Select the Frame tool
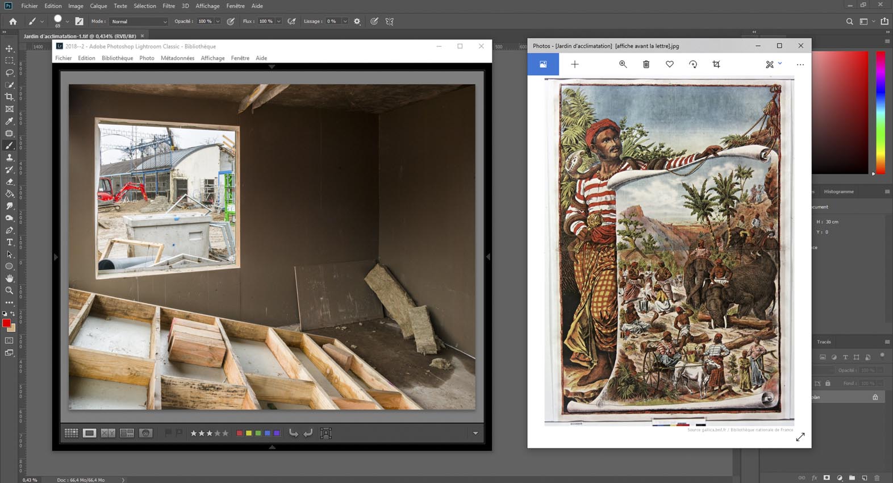The image size is (893, 483). pyautogui.click(x=9, y=109)
